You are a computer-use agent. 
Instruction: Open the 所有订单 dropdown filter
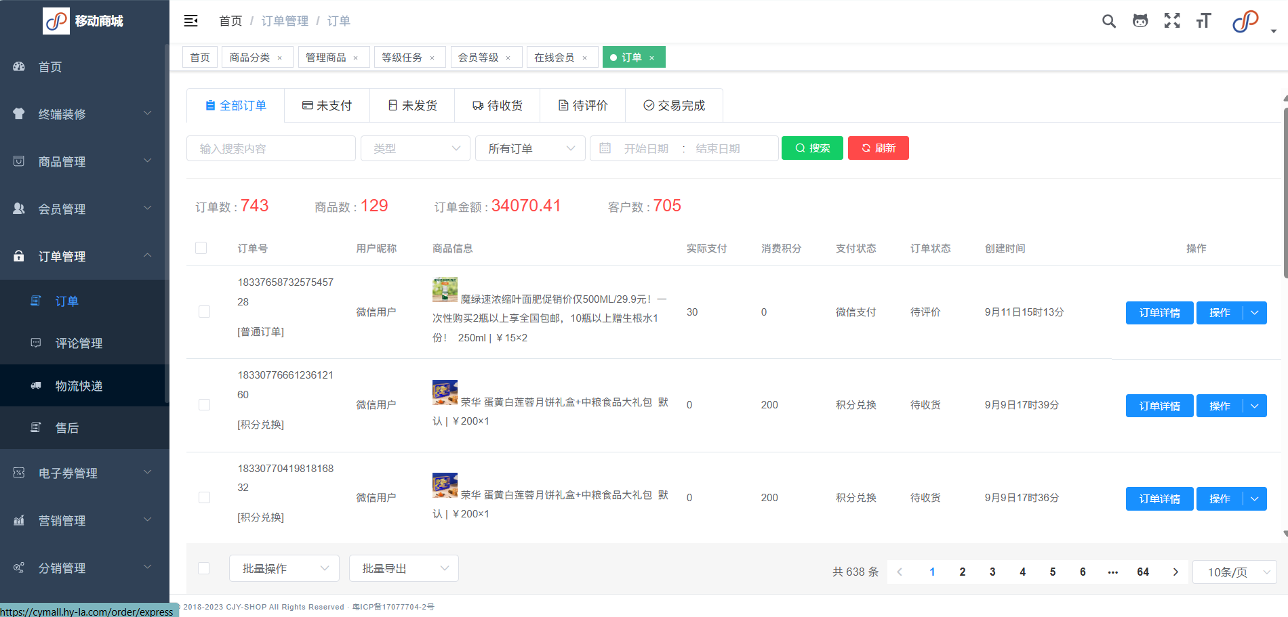(x=530, y=148)
